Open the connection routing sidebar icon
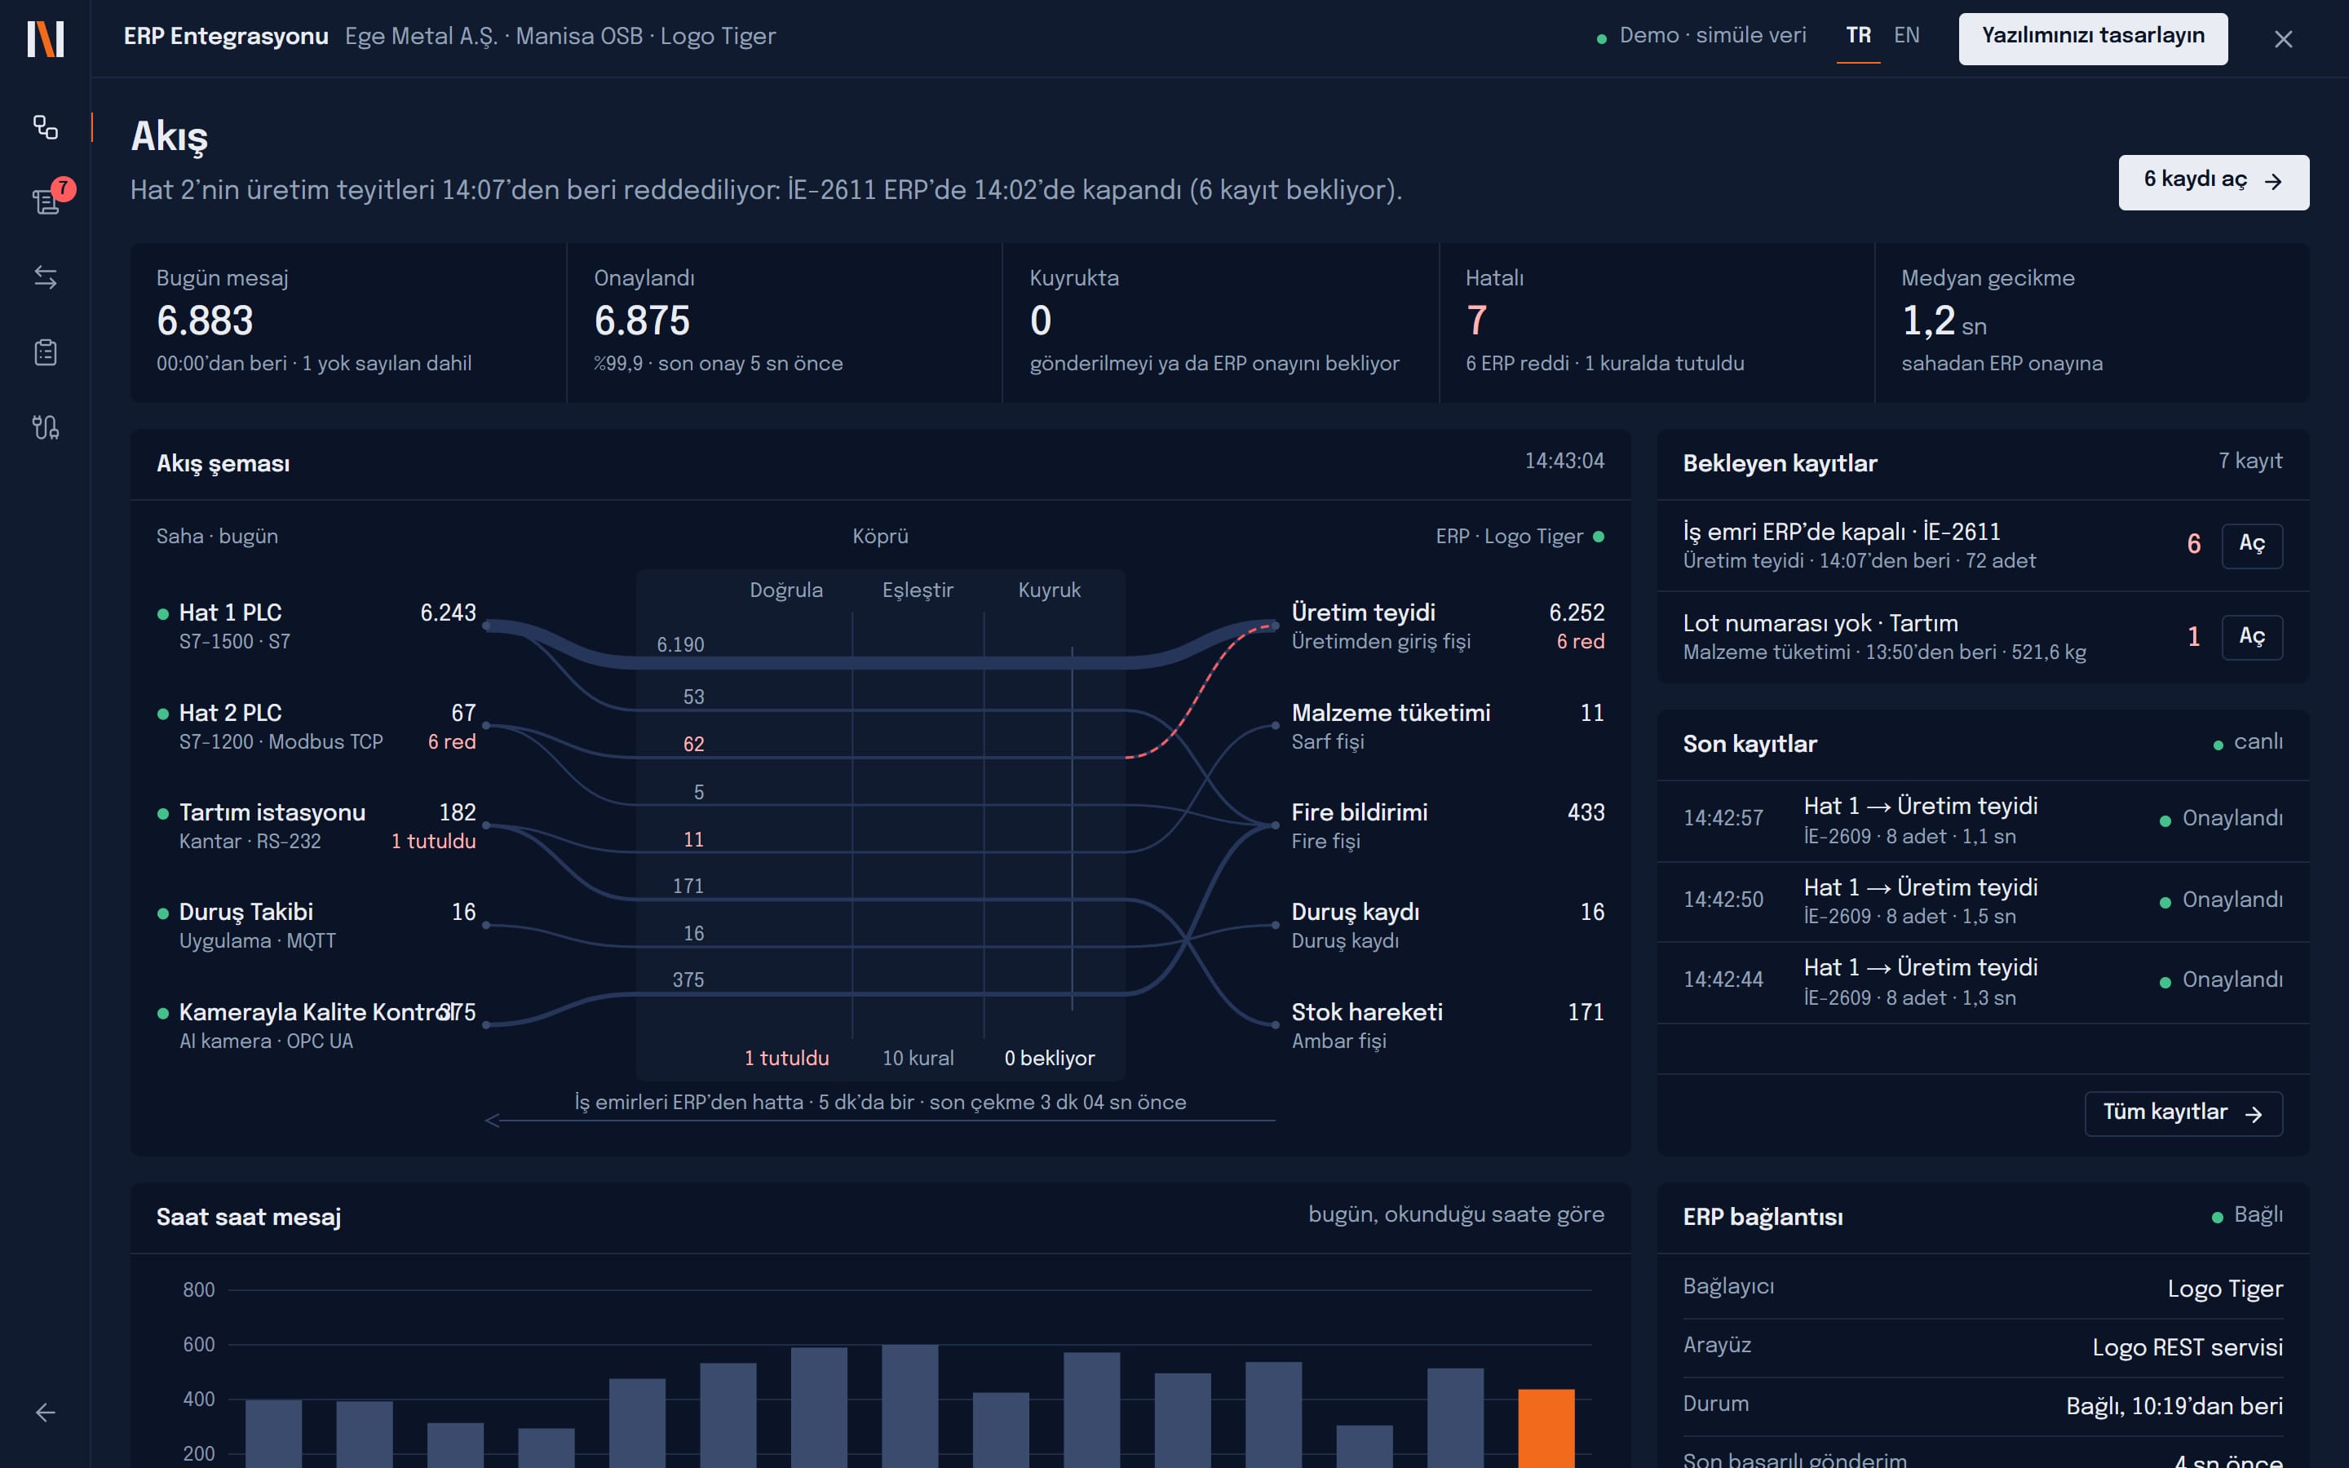 [x=46, y=427]
